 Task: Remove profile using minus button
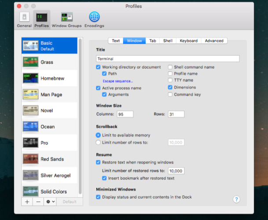click(x=38, y=202)
